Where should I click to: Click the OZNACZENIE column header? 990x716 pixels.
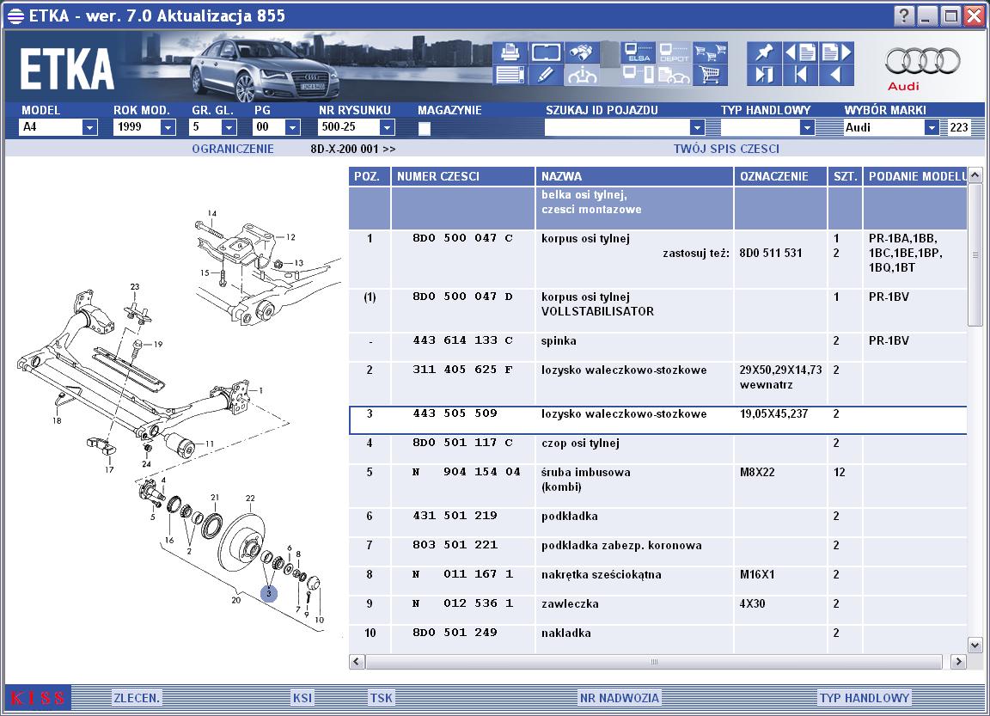point(780,177)
